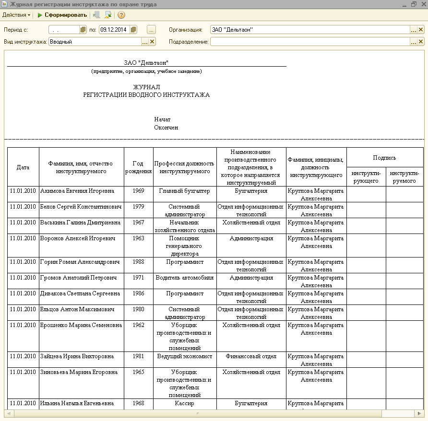Open the Действия dropdown menu
The width and height of the screenshot is (428, 421).
tap(16, 15)
